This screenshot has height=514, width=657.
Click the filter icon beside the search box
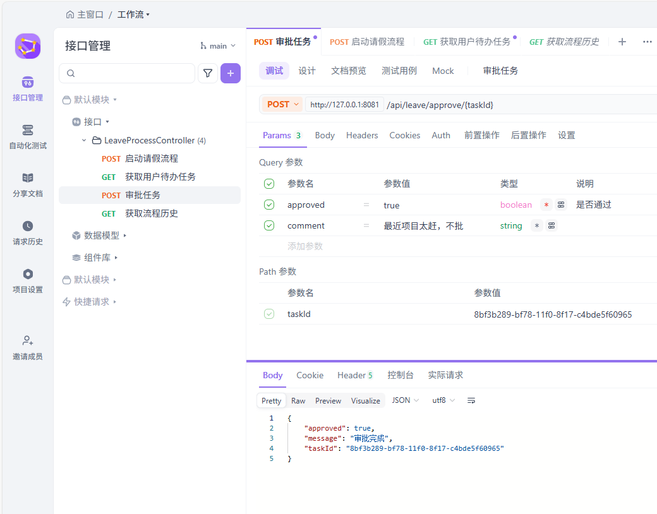[208, 73]
